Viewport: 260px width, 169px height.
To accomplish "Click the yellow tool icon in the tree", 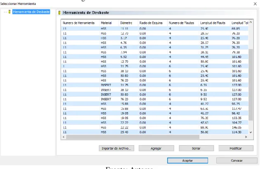I will 9,12.
